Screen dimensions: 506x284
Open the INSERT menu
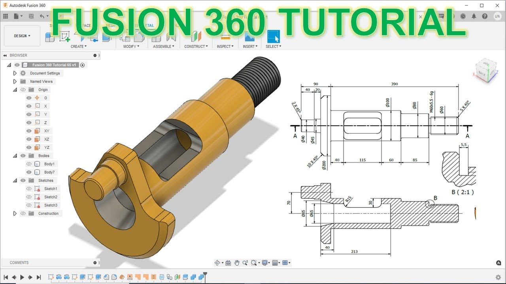[x=250, y=47]
